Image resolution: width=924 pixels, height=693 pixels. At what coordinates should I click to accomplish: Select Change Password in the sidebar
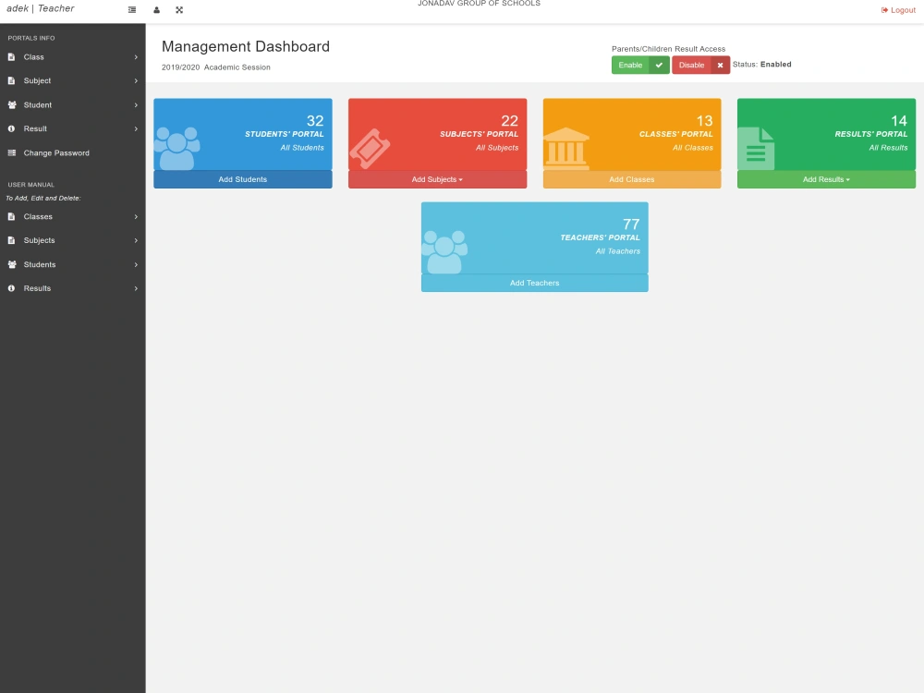click(x=72, y=152)
